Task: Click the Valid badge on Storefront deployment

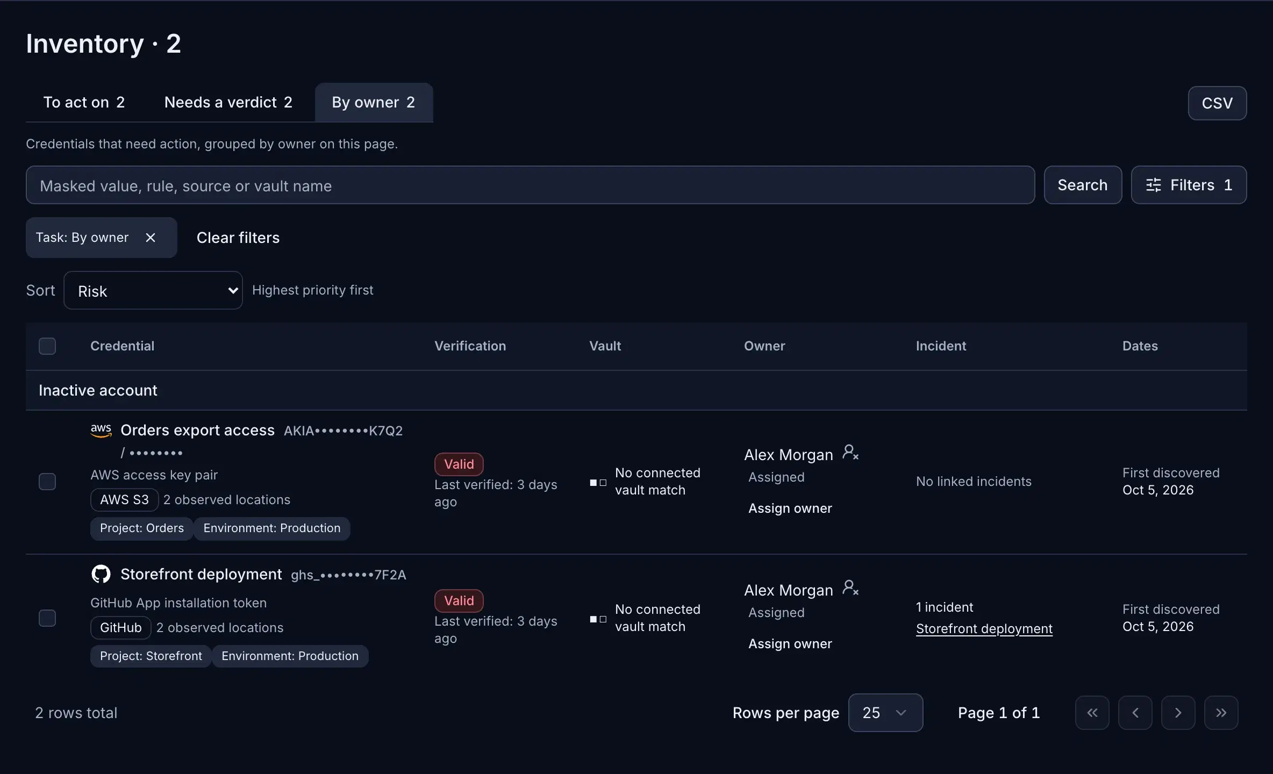Action: click(459, 601)
